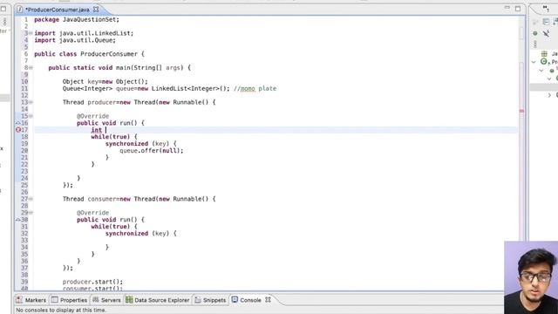Click the red error mark in overview ruler

(x=521, y=111)
